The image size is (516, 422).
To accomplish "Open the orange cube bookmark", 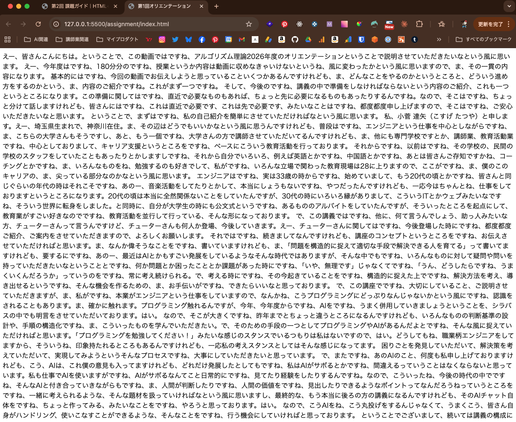I will [375, 39].
